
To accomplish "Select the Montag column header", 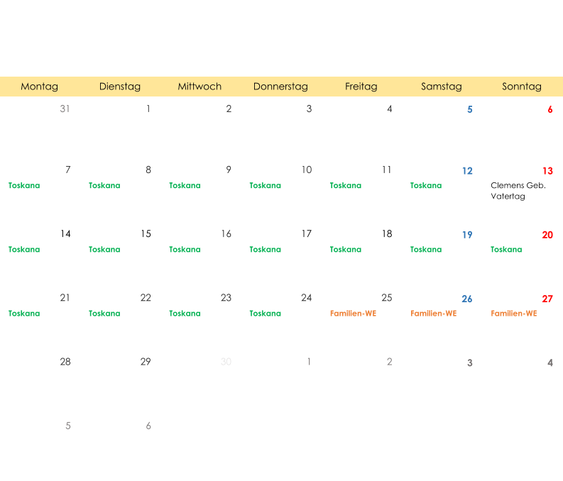I will coord(40,87).
